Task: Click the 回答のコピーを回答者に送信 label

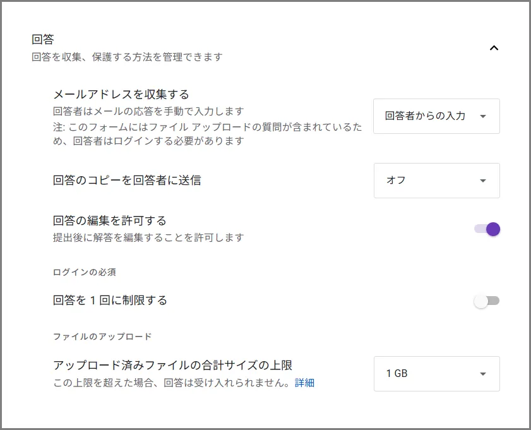Action: tap(127, 181)
